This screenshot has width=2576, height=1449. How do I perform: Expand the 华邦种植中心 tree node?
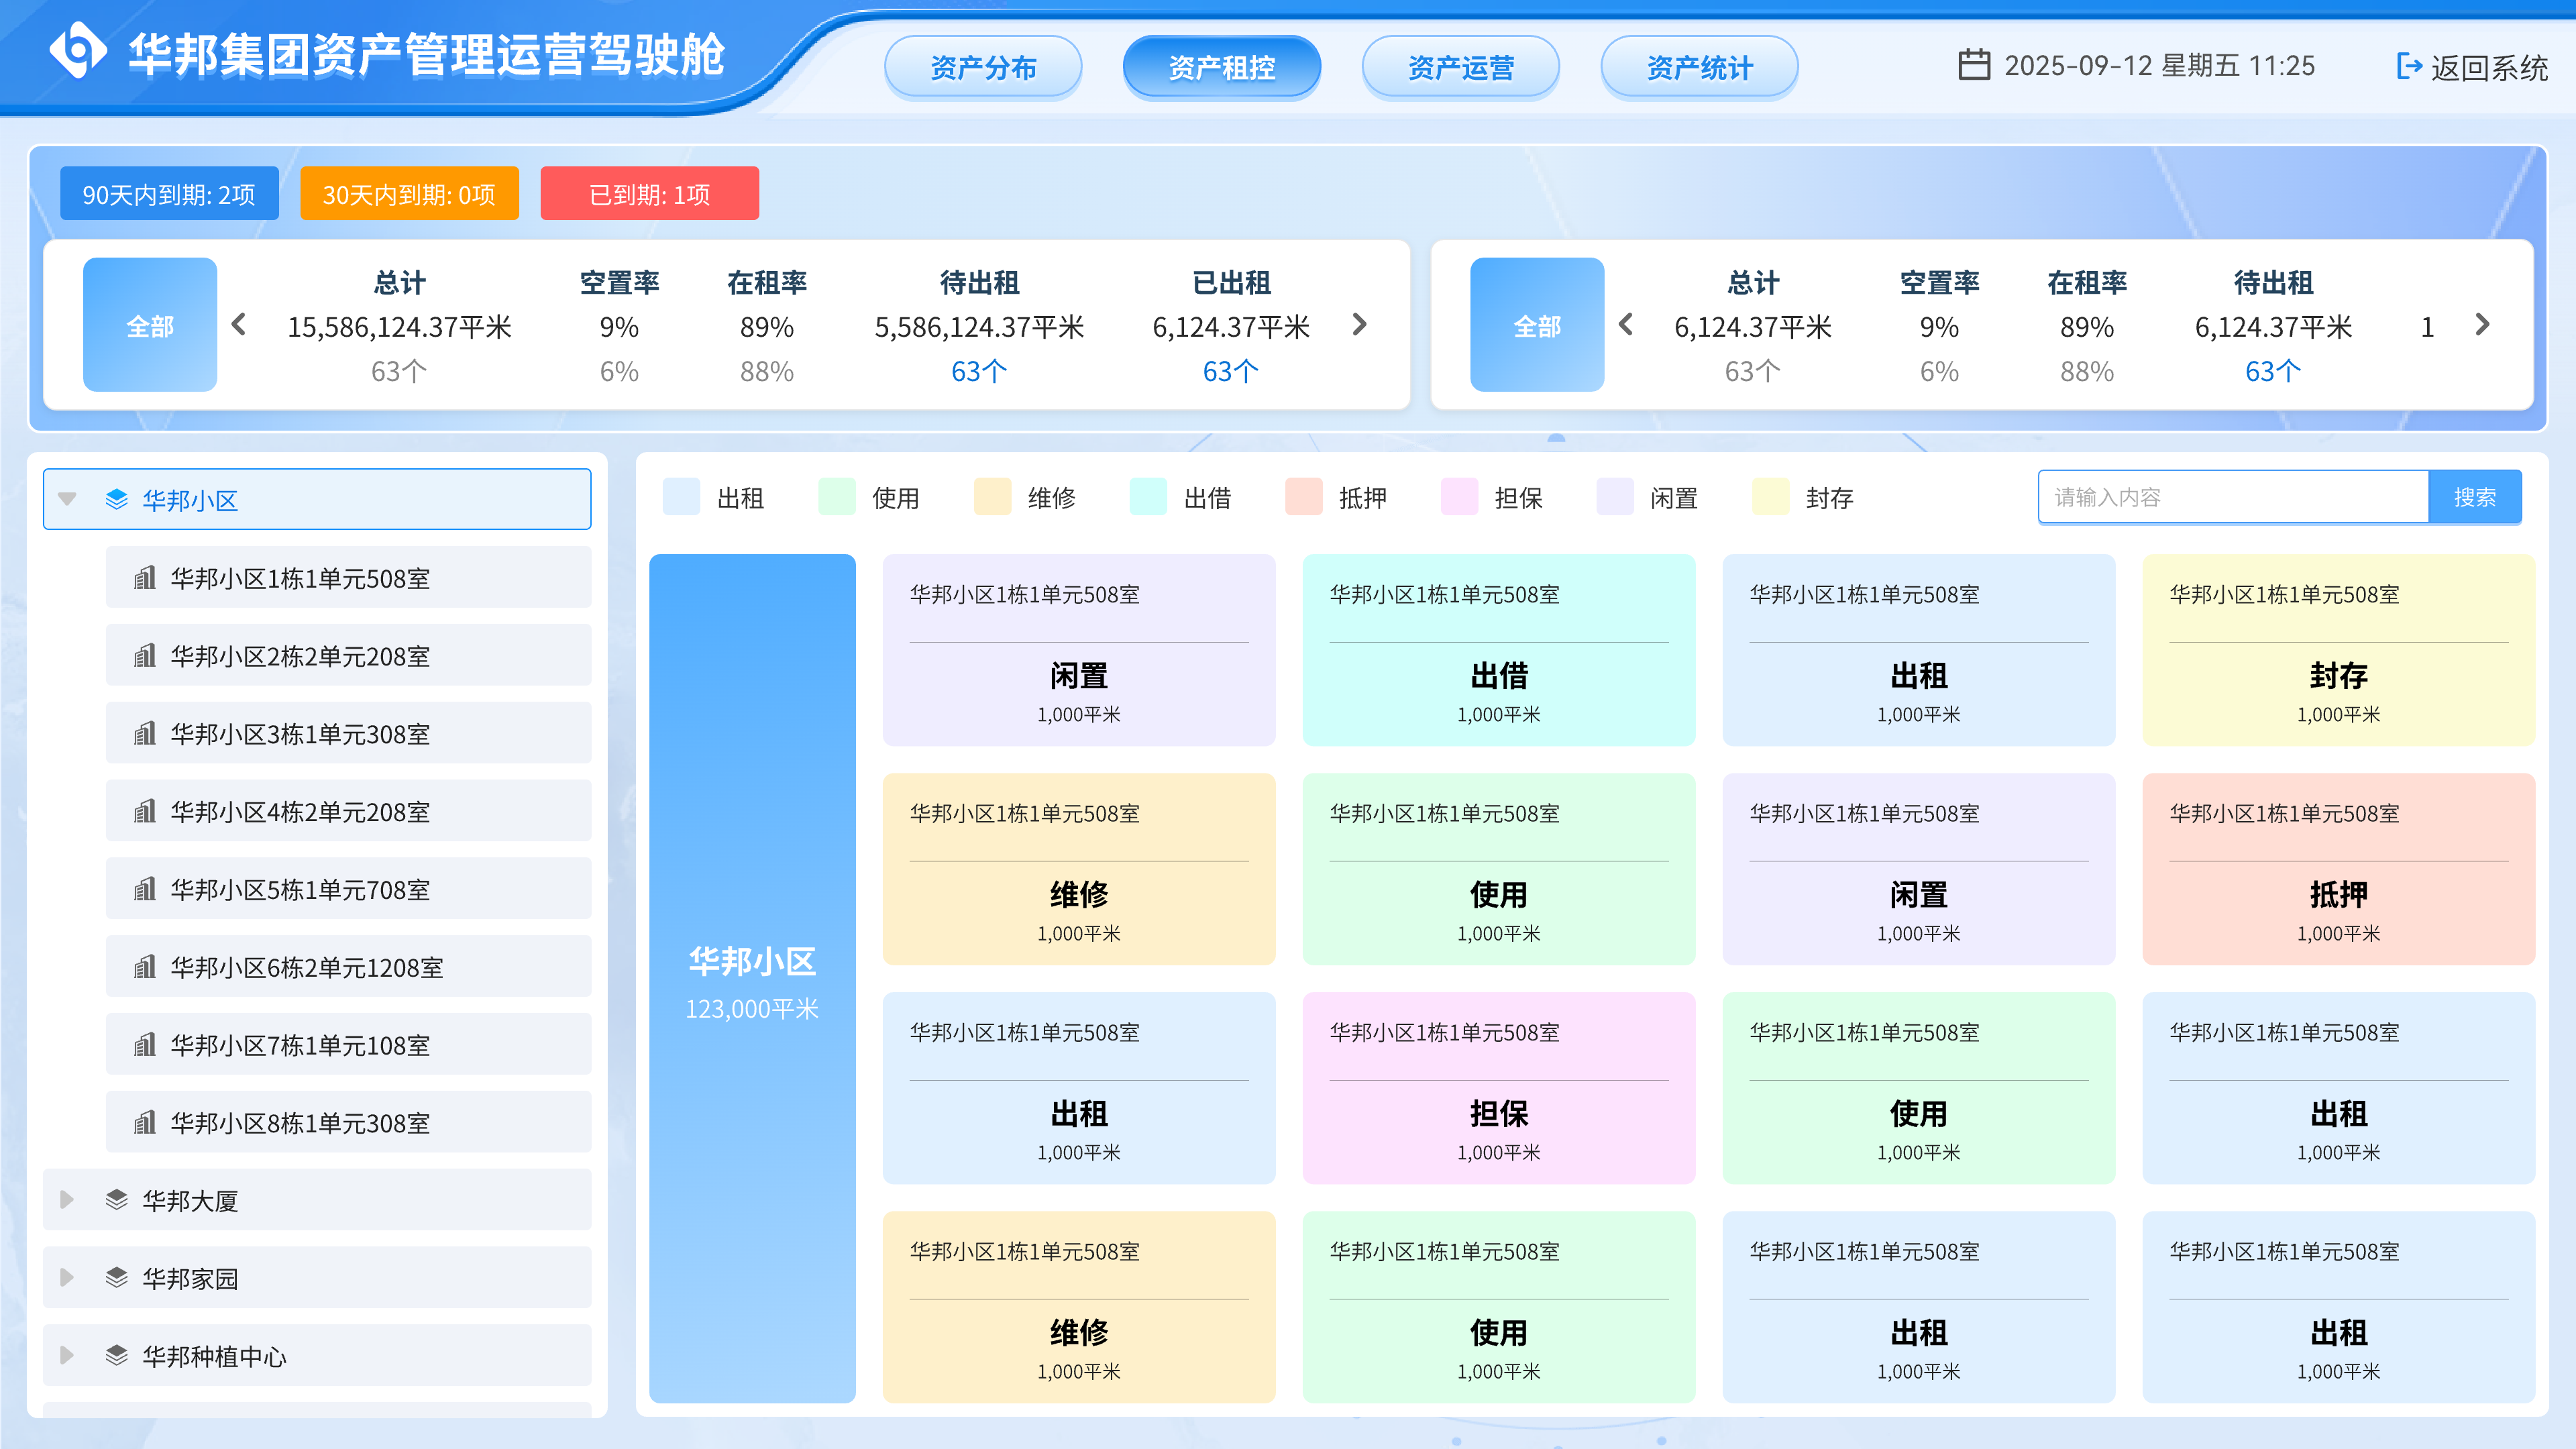[66, 1355]
